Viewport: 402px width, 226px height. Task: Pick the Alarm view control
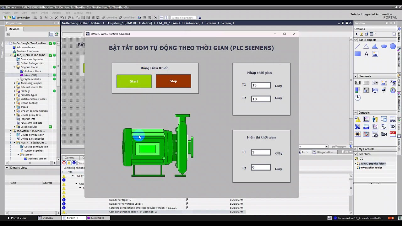coord(357,119)
